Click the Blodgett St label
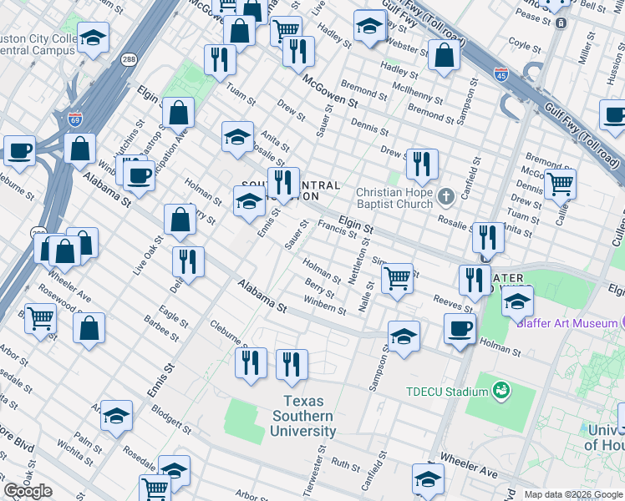 pyautogui.click(x=171, y=419)
